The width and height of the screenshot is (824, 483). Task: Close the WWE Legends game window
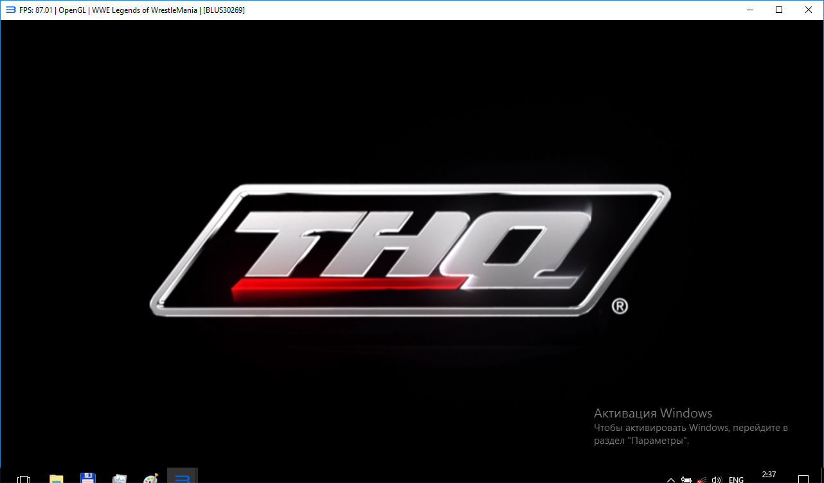(809, 10)
